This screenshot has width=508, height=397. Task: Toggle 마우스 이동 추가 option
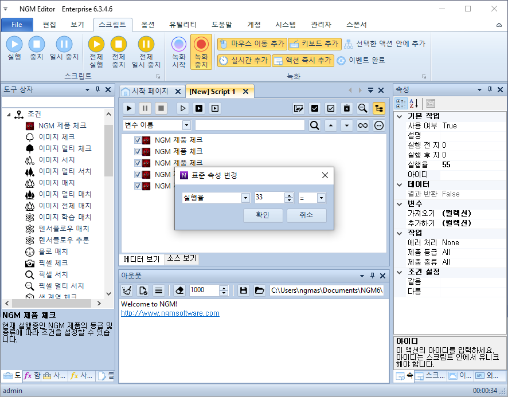[x=252, y=44]
